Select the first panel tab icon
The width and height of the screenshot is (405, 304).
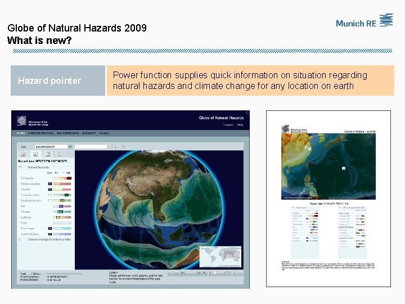(x=23, y=154)
